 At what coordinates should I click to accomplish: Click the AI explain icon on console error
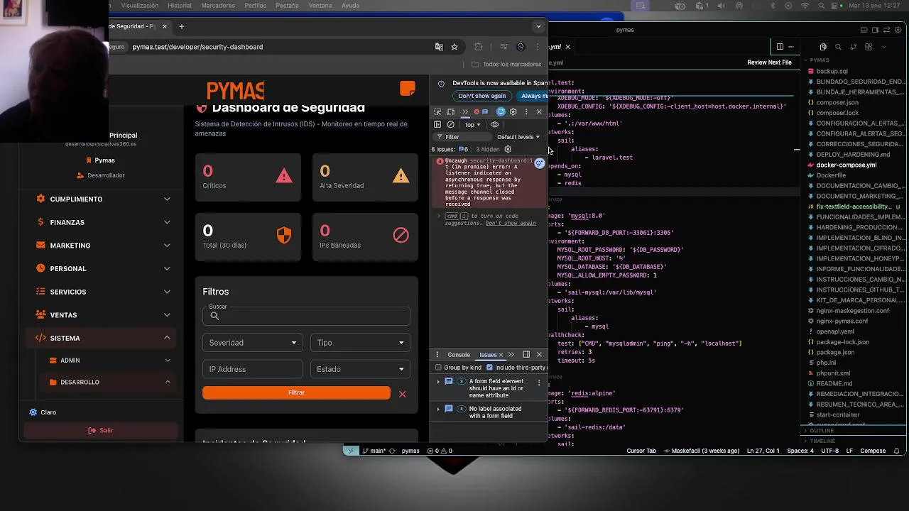pos(540,163)
